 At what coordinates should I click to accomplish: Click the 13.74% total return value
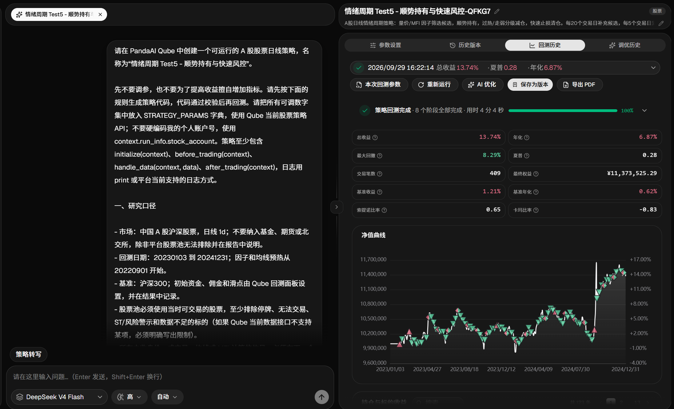490,137
